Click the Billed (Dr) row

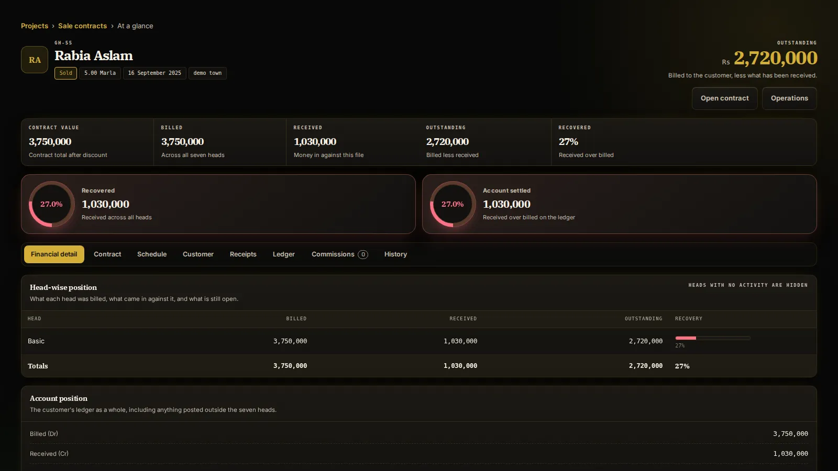[x=419, y=434]
